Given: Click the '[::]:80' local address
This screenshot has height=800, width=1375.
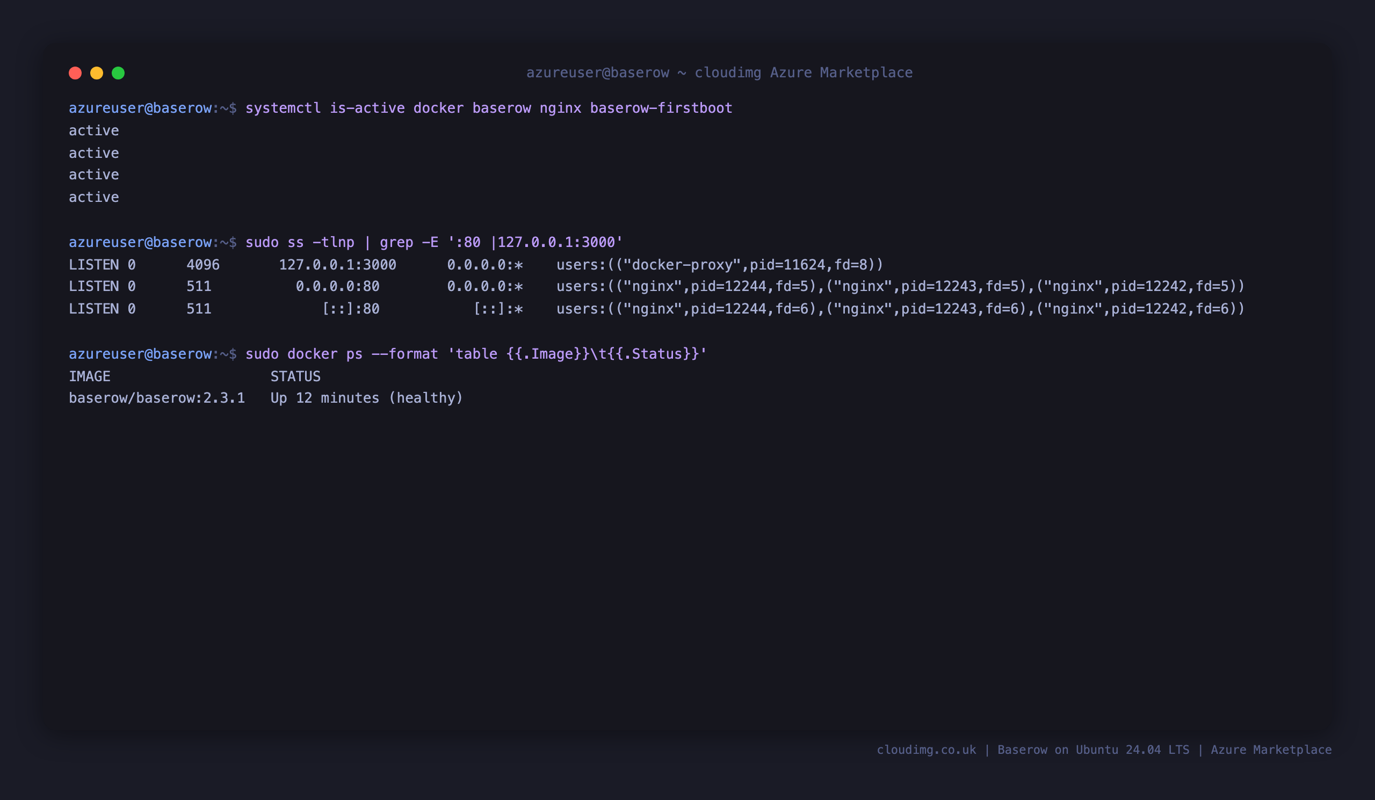Looking at the screenshot, I should point(351,309).
